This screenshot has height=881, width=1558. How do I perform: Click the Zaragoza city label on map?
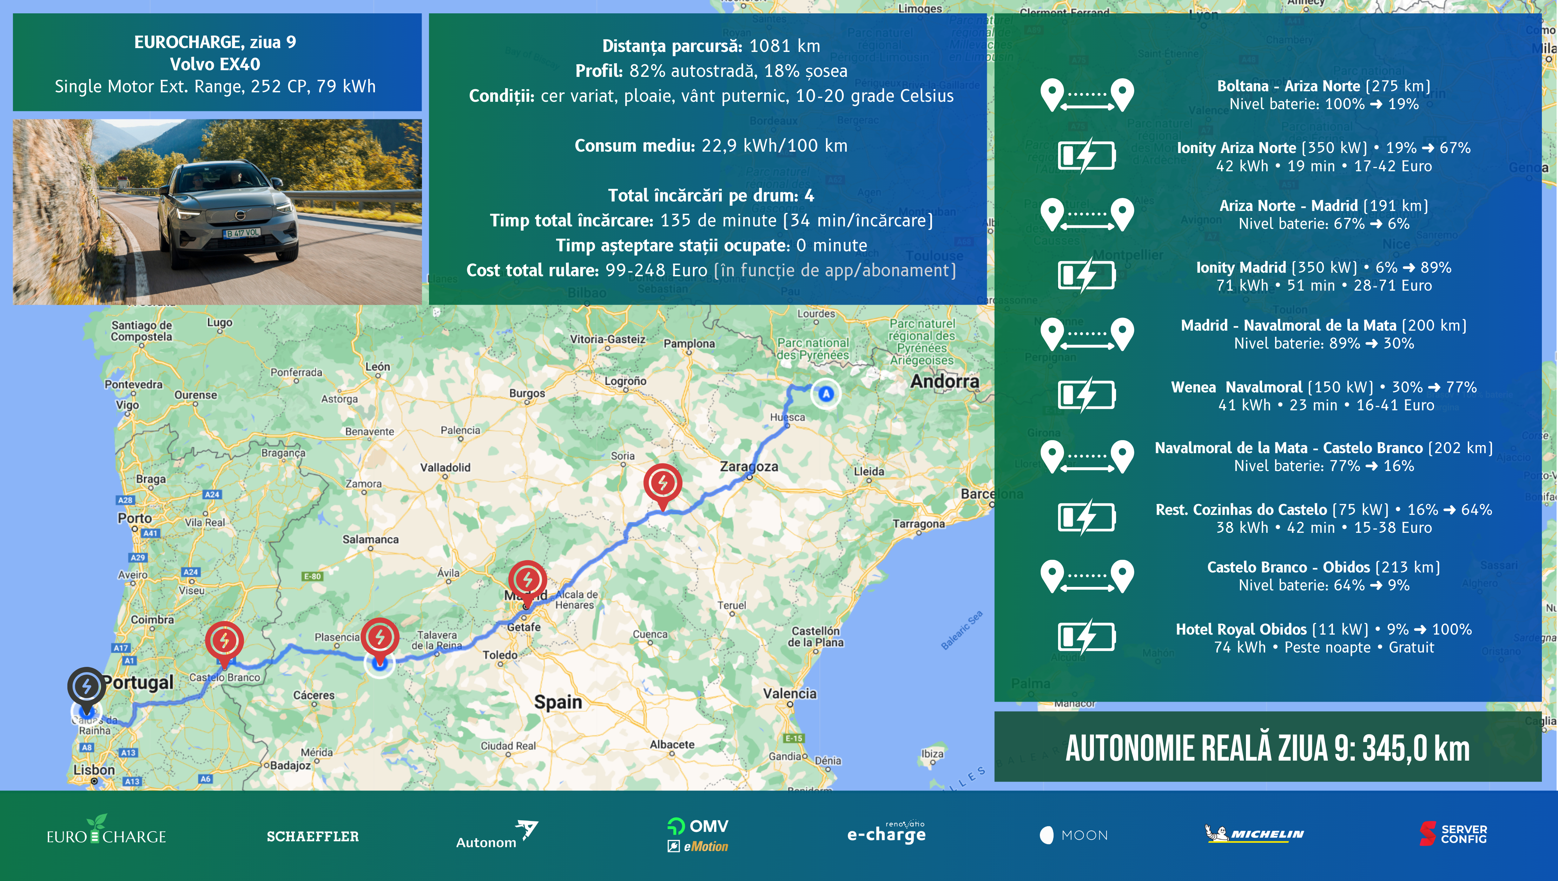(749, 466)
